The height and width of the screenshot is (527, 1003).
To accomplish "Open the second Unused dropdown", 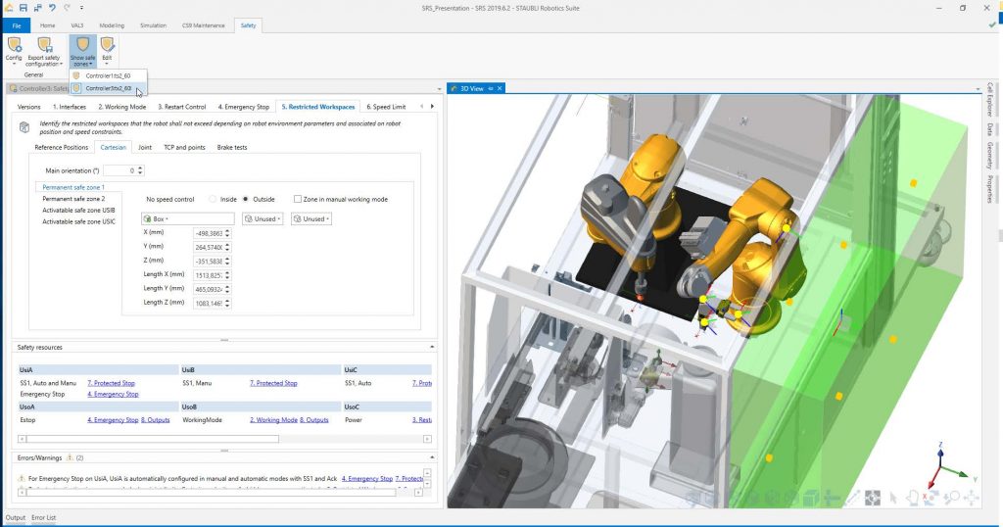I will (x=310, y=218).
